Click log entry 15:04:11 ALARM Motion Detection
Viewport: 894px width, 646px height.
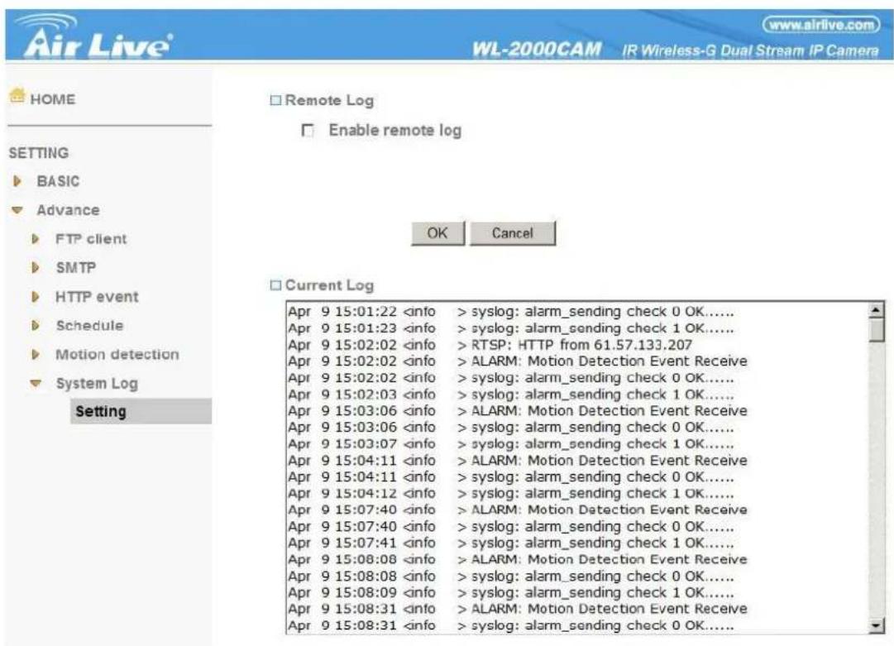pyautogui.click(x=517, y=460)
